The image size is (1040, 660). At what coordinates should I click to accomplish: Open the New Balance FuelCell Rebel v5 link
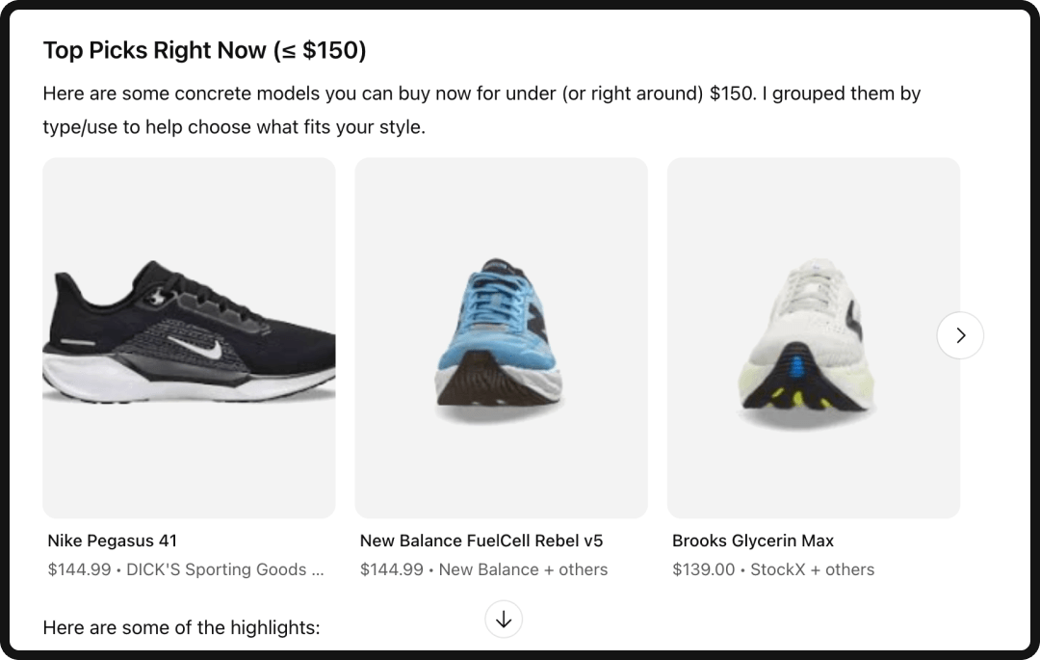pos(481,541)
